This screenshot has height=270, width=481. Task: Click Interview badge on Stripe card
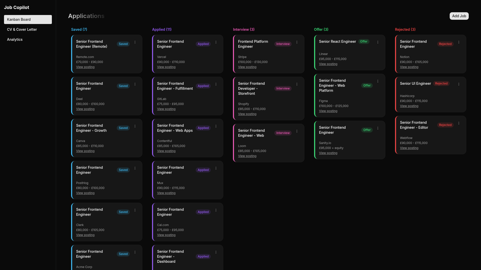point(283,44)
